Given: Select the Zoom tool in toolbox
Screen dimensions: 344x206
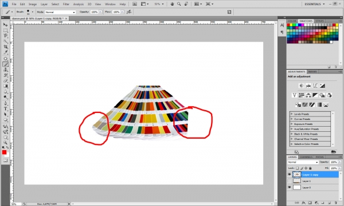Looking at the screenshot, I should [5, 143].
